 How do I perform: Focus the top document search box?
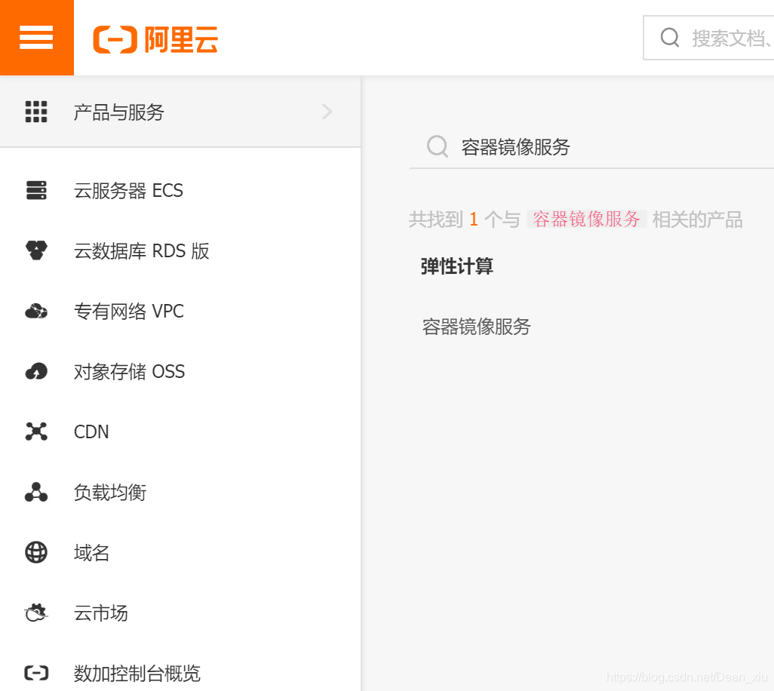709,38
